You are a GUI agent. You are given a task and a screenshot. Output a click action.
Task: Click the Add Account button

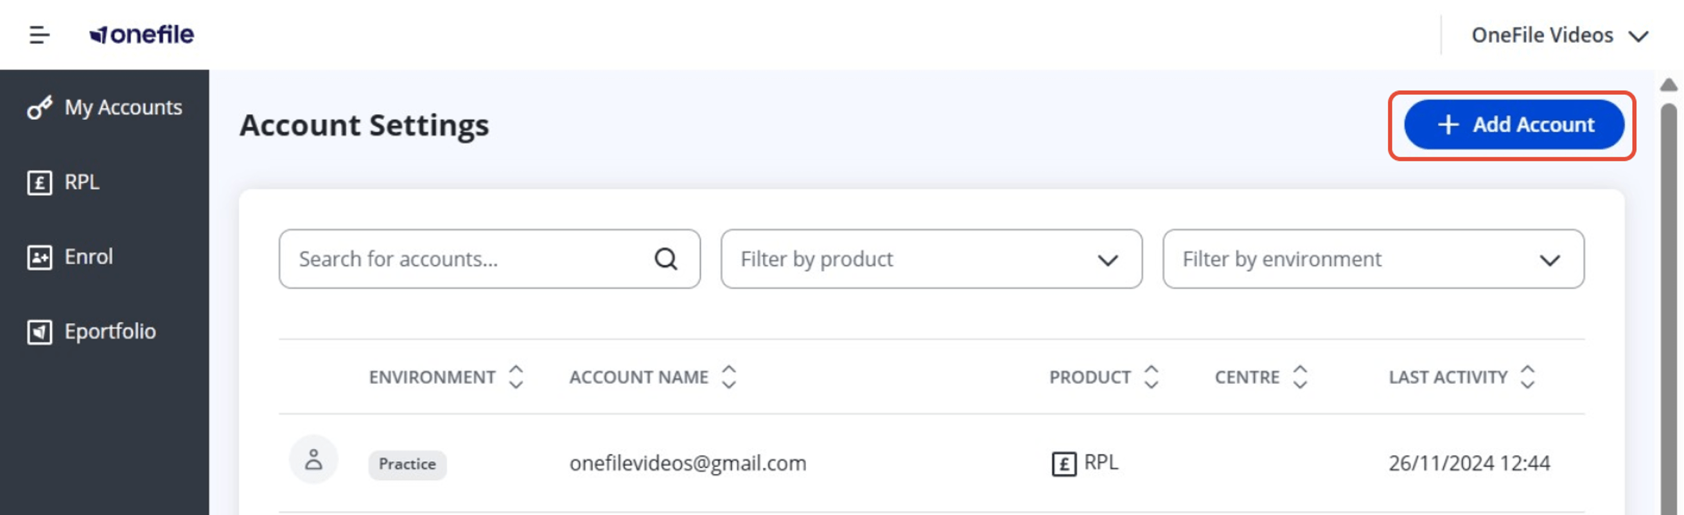pyautogui.click(x=1514, y=125)
